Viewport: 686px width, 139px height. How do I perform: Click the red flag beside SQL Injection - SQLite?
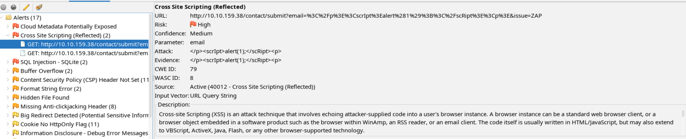(x=16, y=62)
